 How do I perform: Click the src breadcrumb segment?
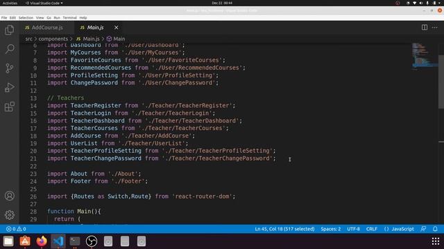pyautogui.click(x=29, y=39)
